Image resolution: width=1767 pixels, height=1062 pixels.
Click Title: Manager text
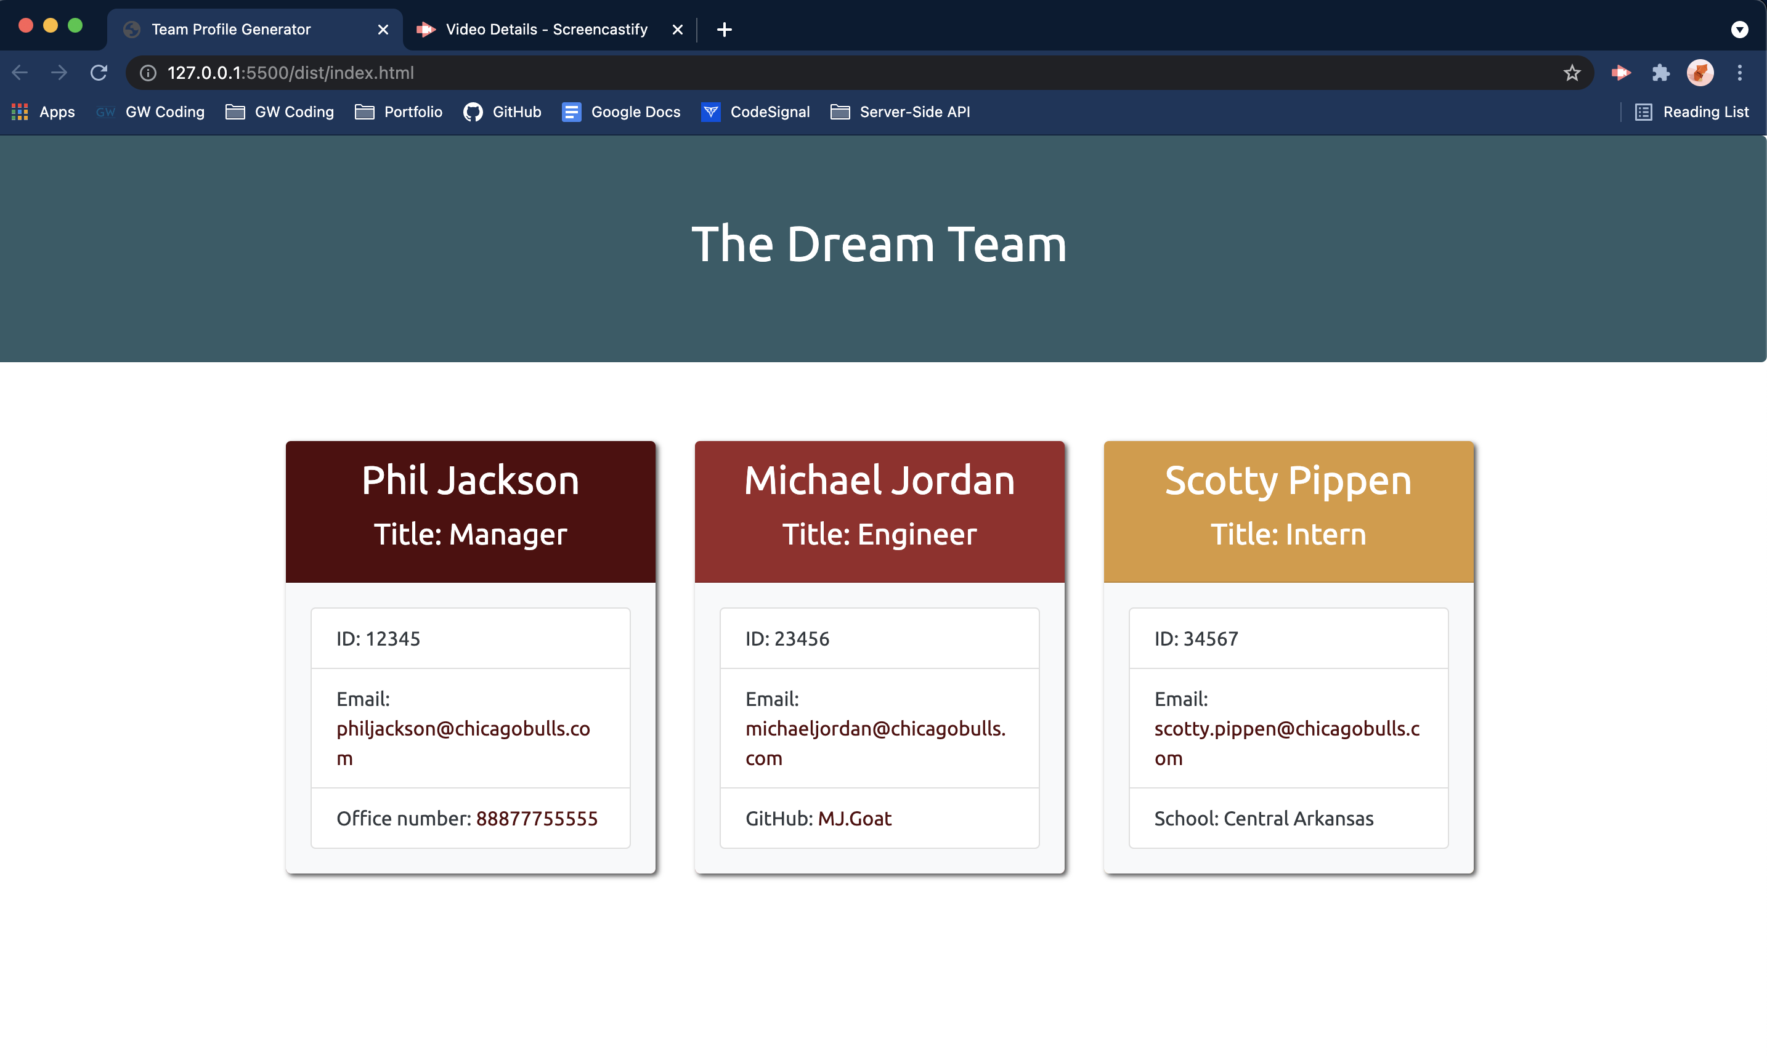click(x=470, y=535)
